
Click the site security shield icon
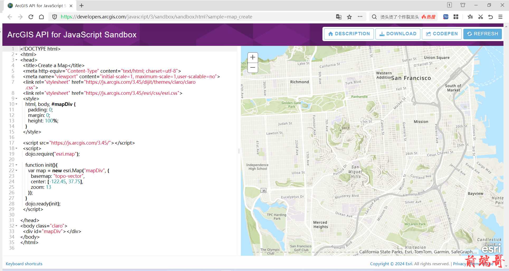point(55,17)
